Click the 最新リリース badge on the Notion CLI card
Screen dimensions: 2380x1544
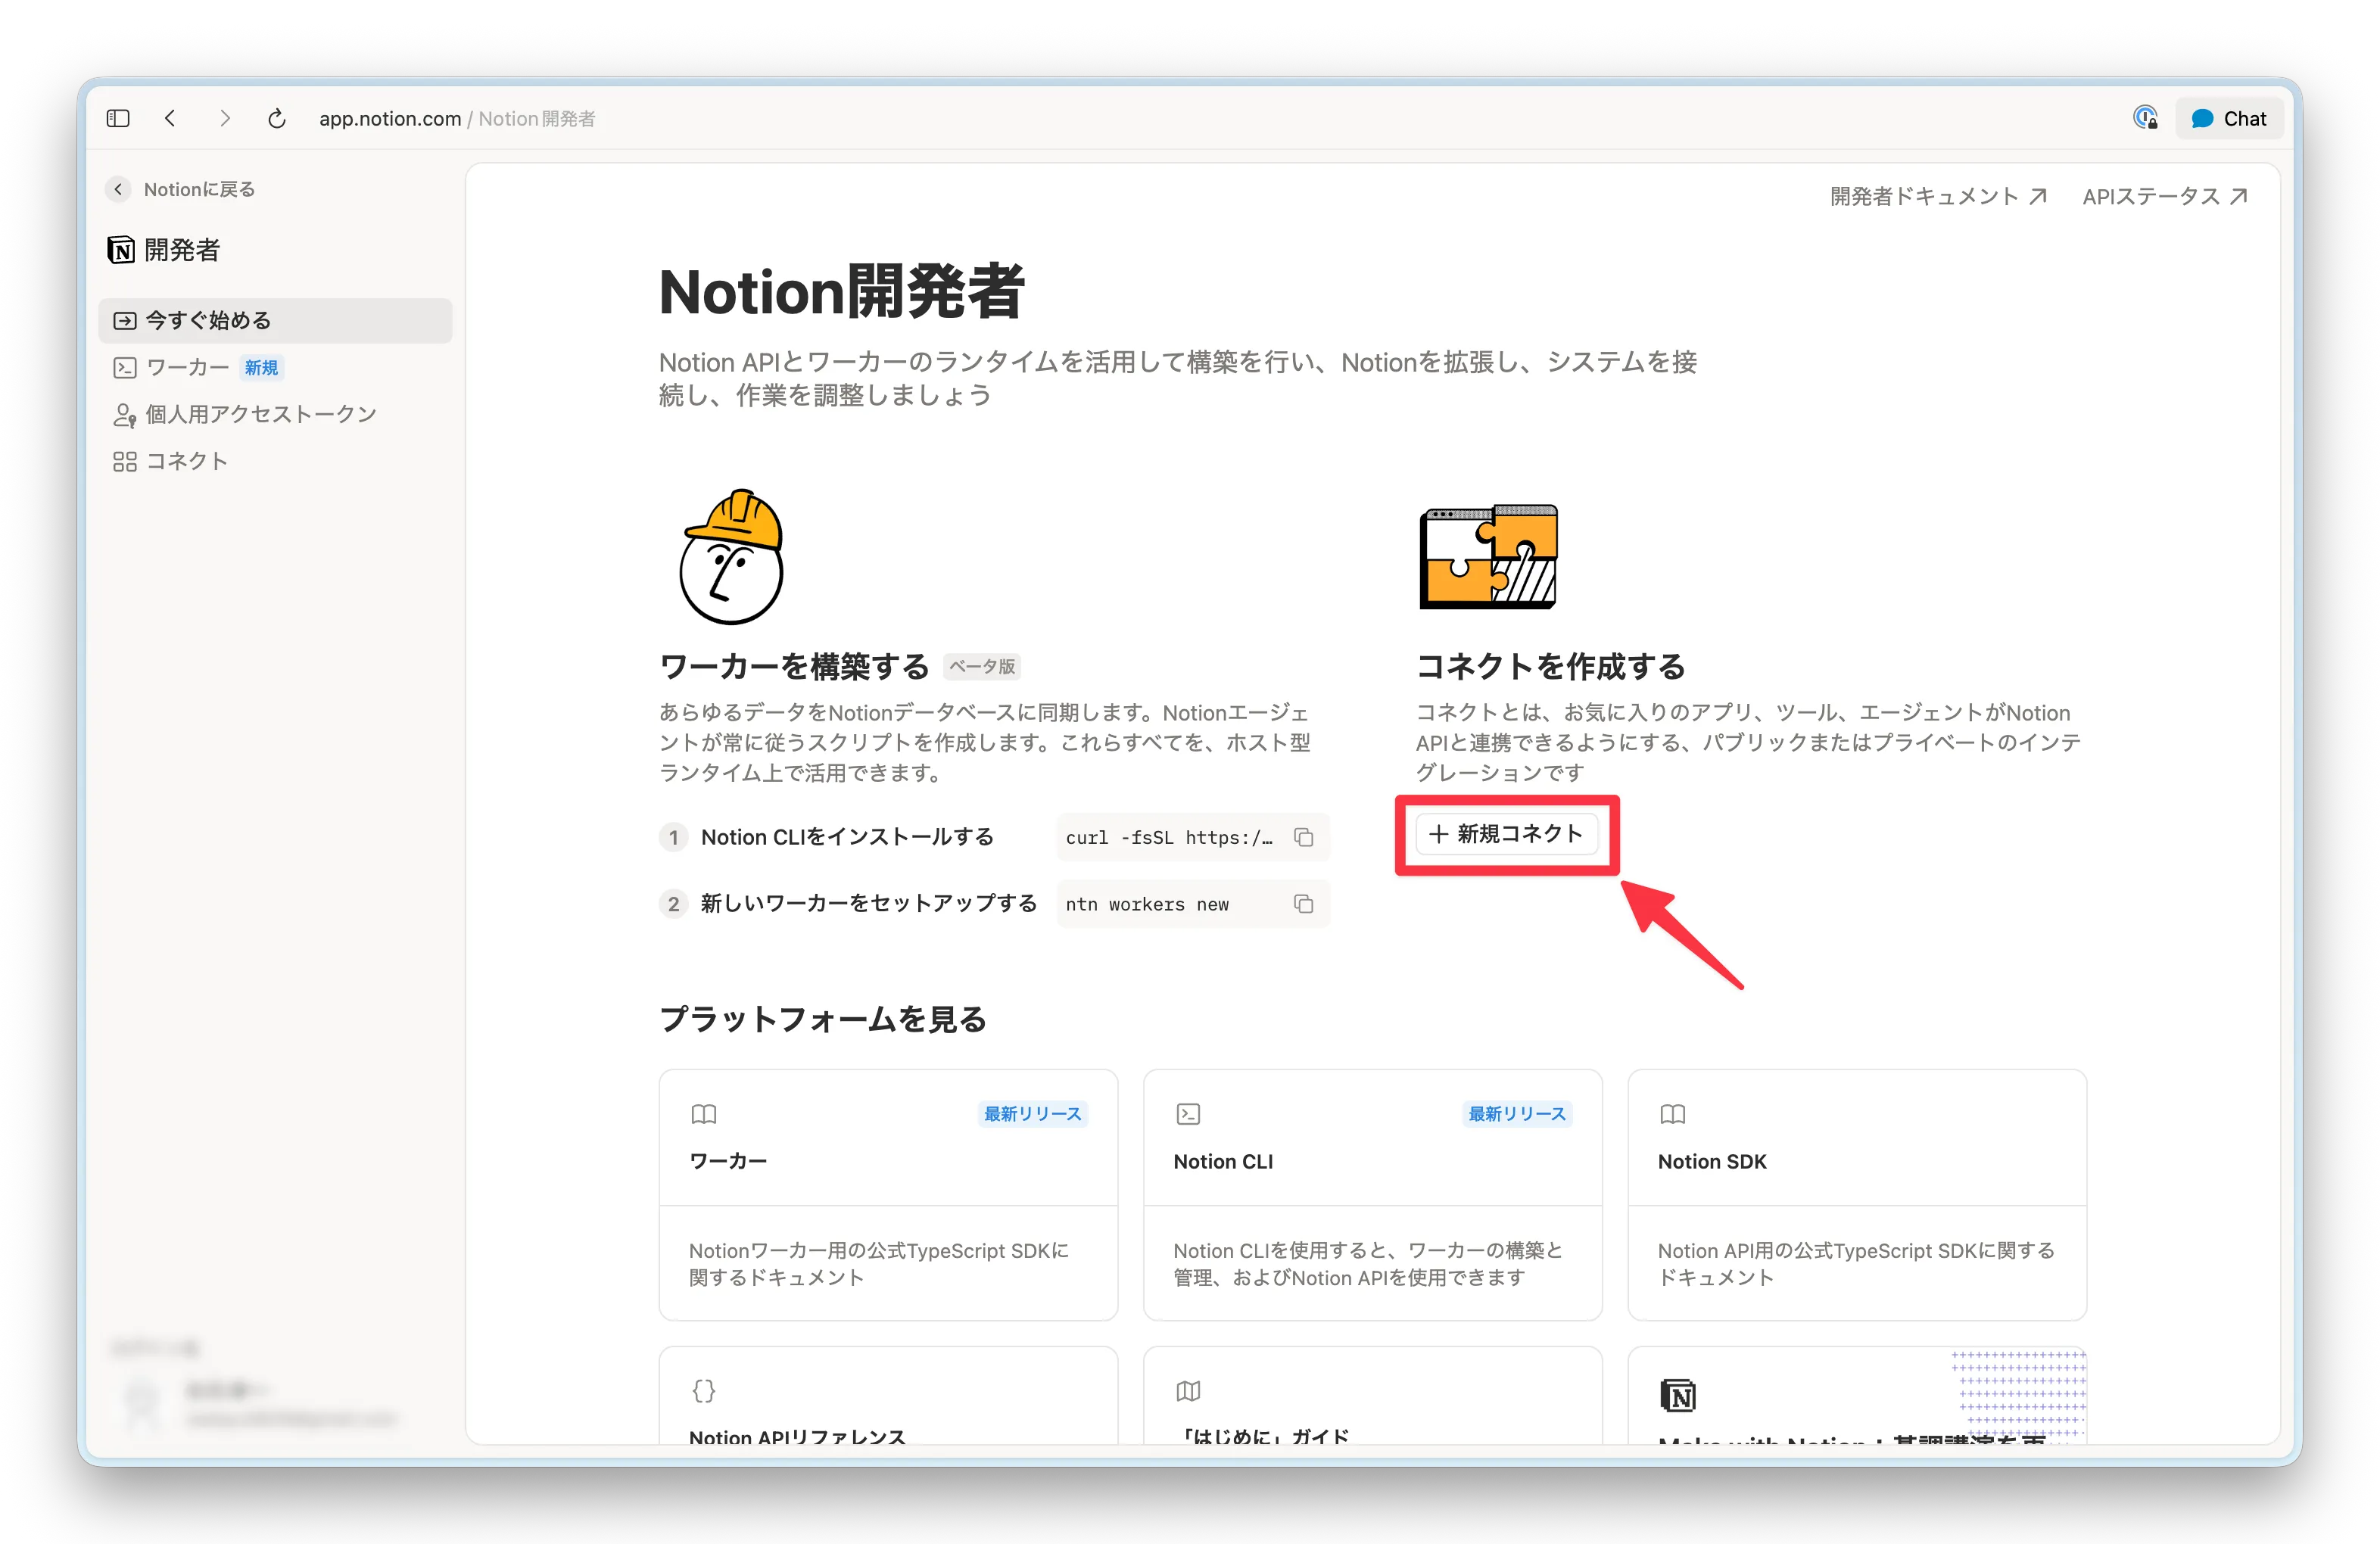click(x=1517, y=1114)
